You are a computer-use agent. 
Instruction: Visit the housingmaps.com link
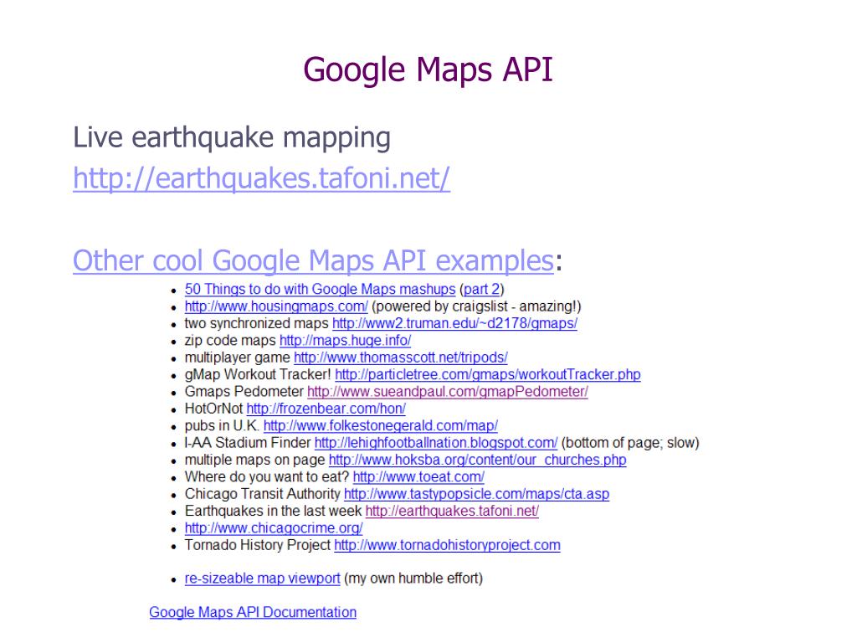click(276, 306)
